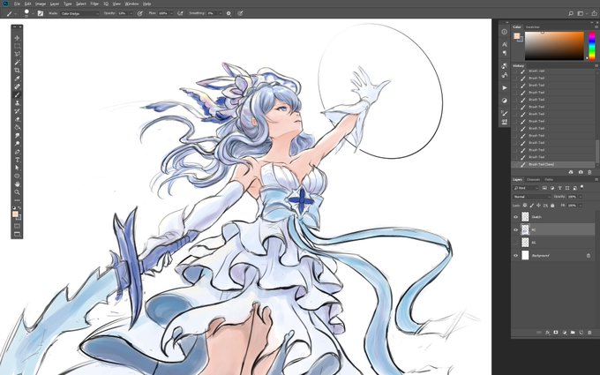Add a layer style with fx button
The width and height of the screenshot is (600, 375).
pos(548,333)
